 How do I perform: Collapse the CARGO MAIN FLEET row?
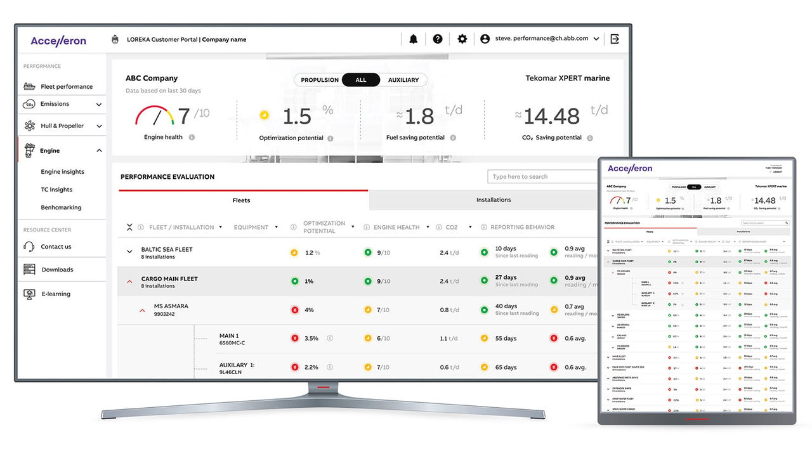click(129, 282)
